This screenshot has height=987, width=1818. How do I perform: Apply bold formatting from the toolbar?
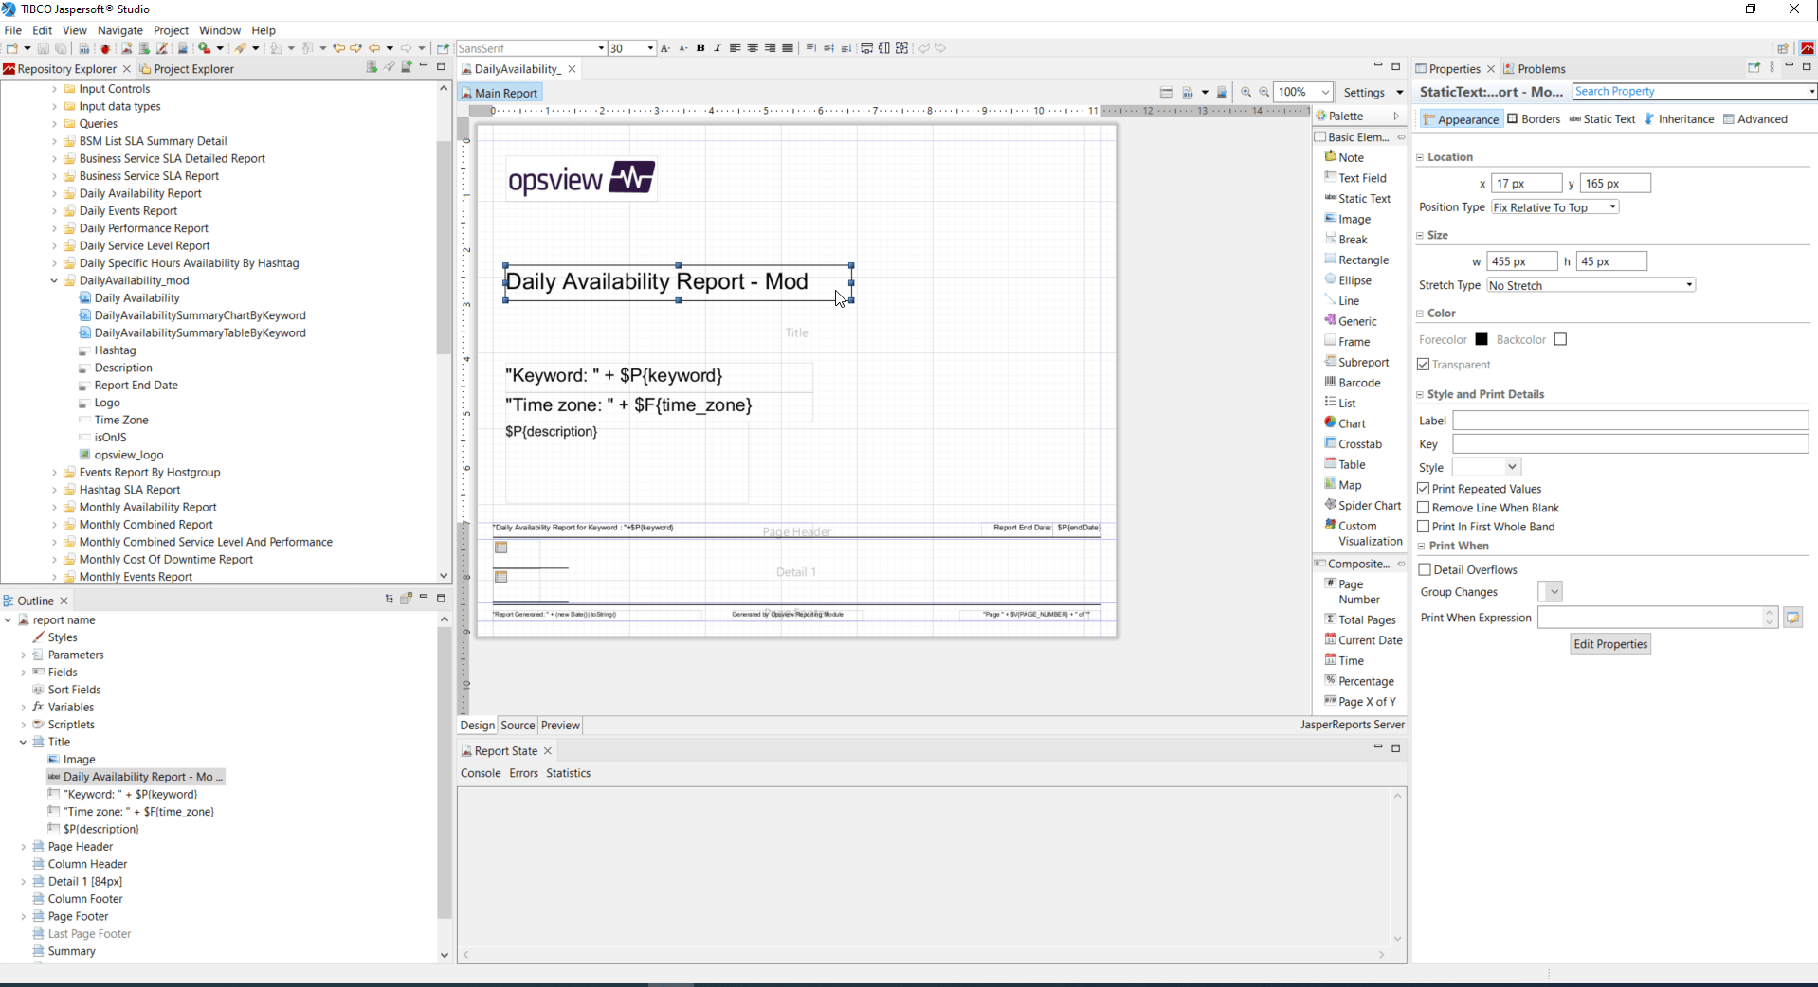[x=700, y=47]
